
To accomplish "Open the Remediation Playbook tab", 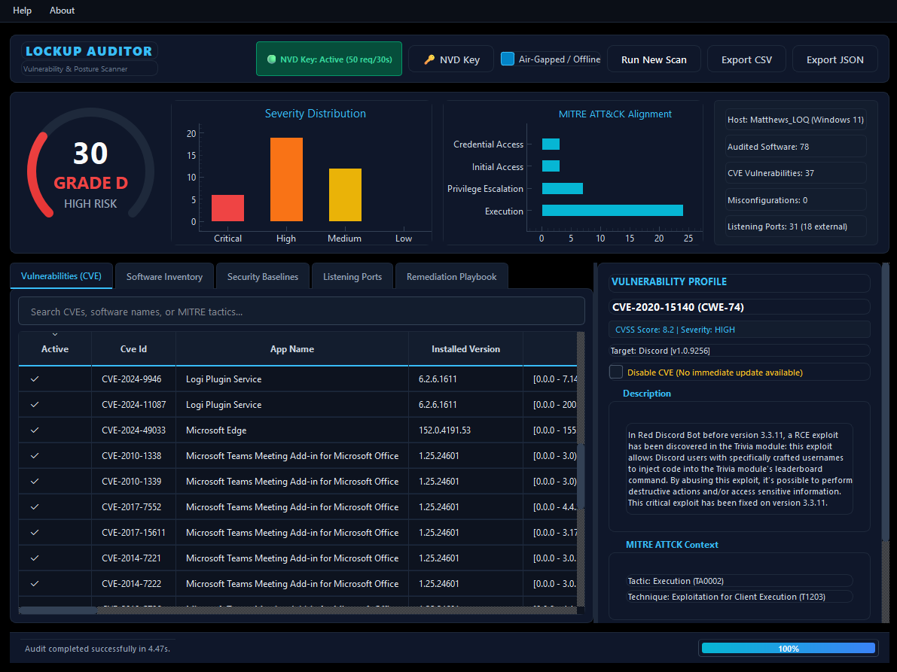I will [451, 277].
